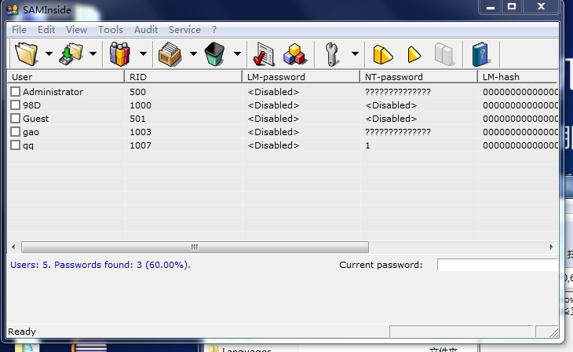Click the NT-password value 1 for qq

coord(367,145)
